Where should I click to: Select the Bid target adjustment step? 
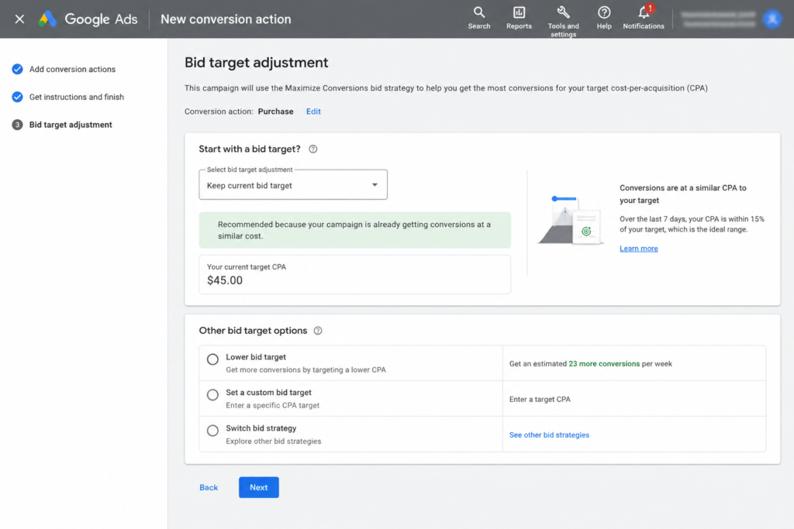point(71,125)
